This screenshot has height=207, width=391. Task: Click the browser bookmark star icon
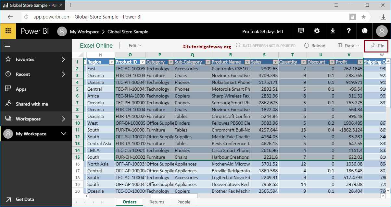363,17
